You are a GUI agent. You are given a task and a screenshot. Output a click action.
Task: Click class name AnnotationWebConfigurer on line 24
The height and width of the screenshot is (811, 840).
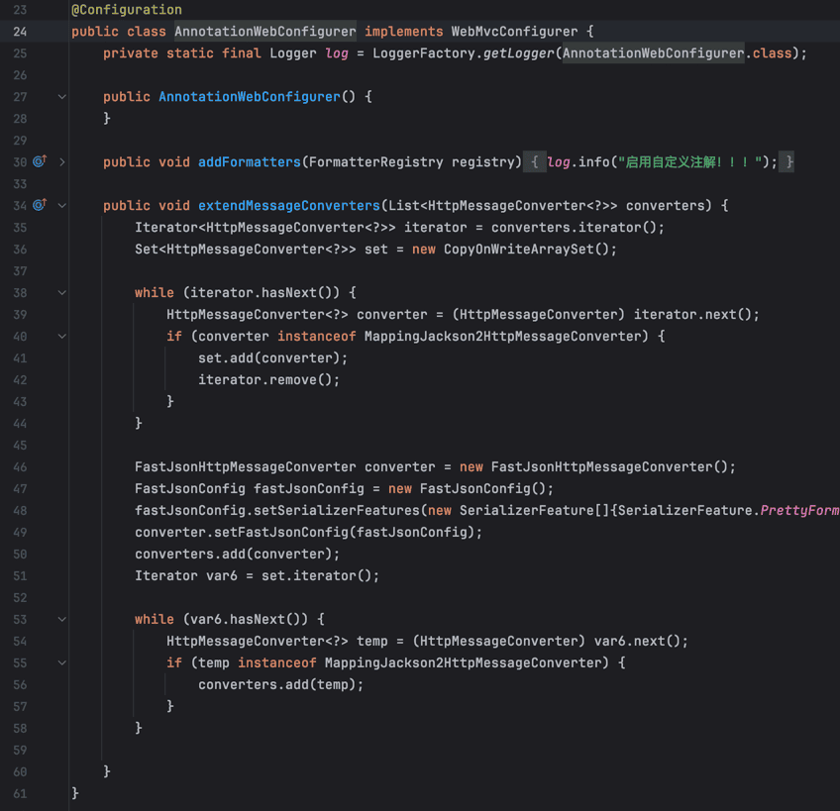265,32
